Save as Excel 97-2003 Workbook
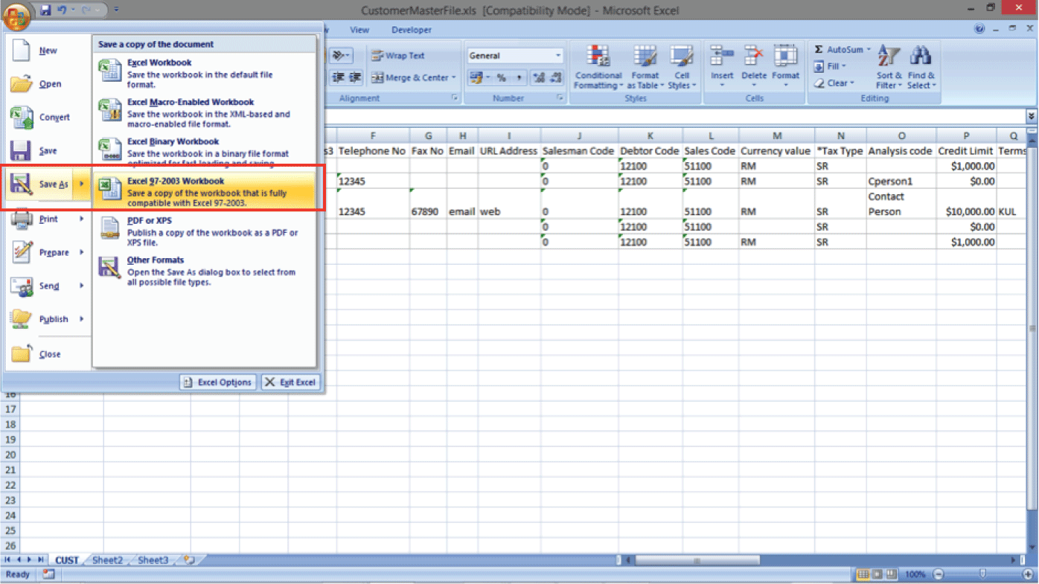 point(205,191)
